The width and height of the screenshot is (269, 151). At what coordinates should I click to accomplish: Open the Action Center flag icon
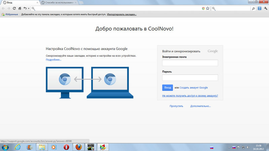[239, 147]
